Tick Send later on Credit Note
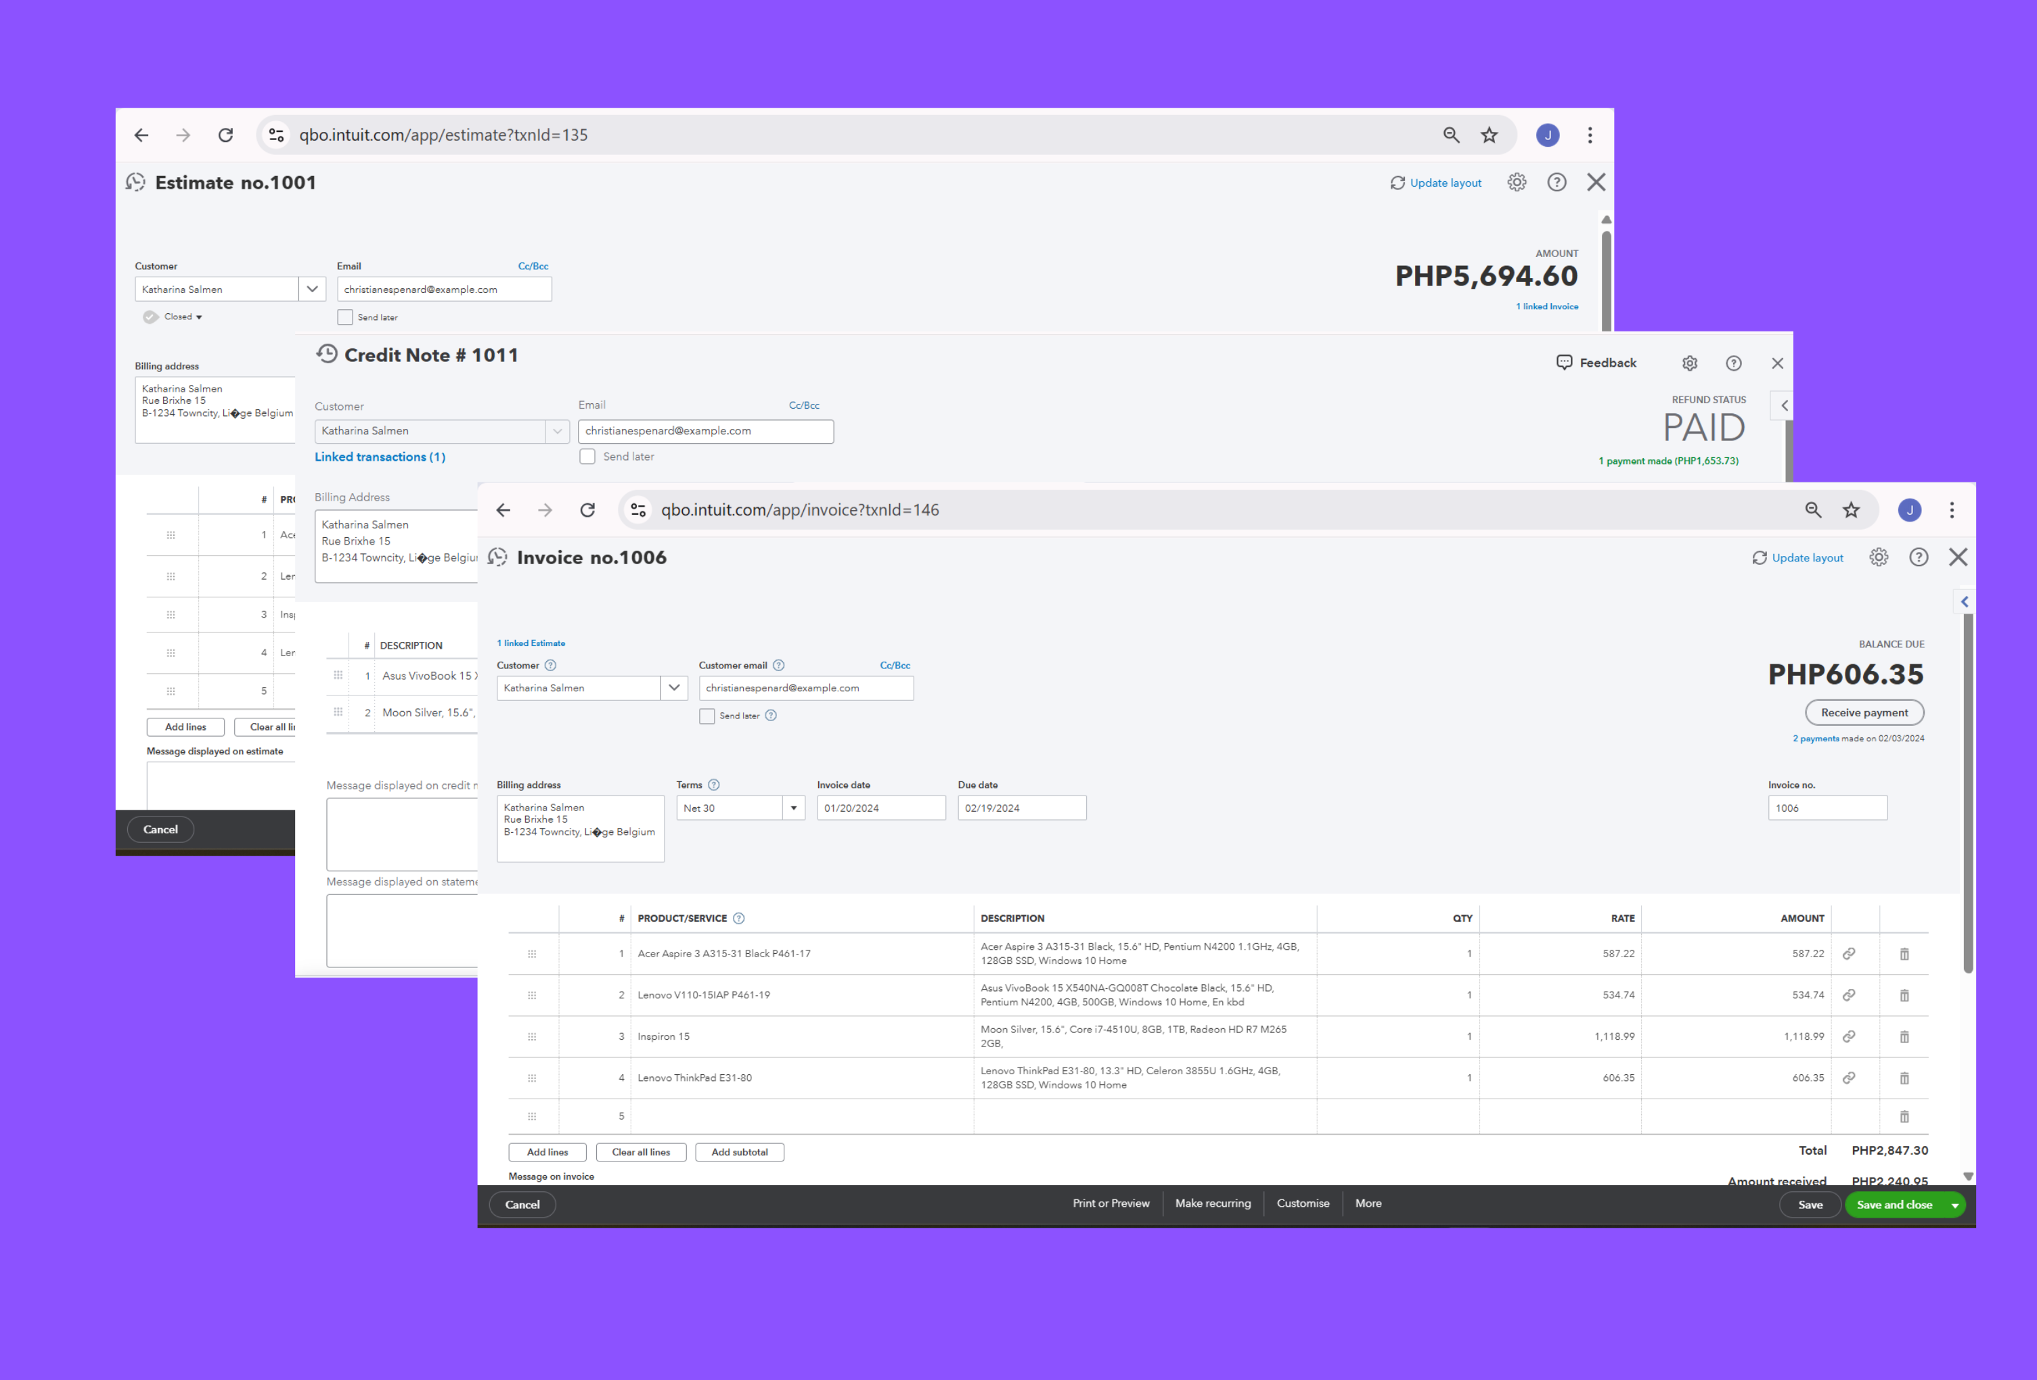This screenshot has width=2037, height=1380. point(587,457)
